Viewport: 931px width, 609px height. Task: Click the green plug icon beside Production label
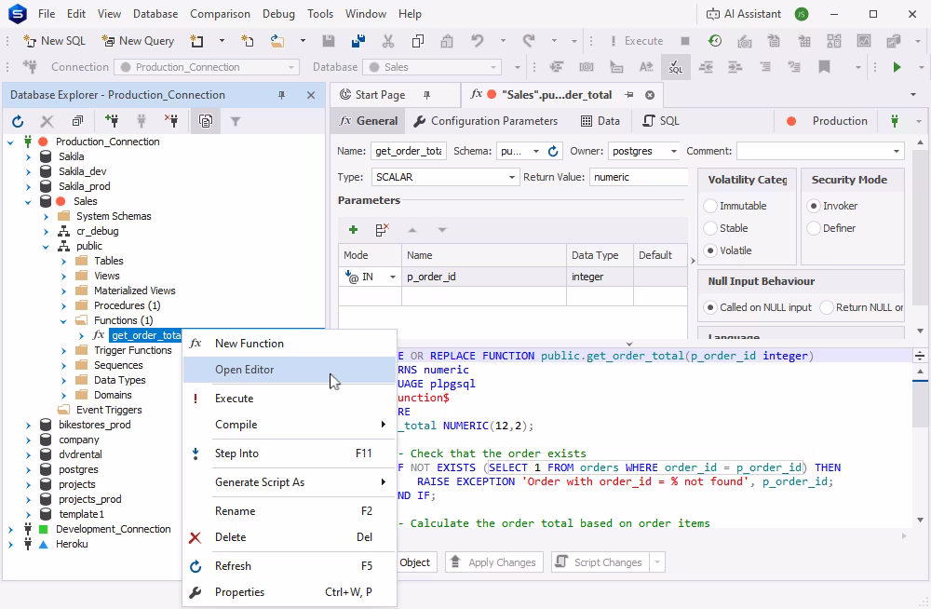click(894, 121)
